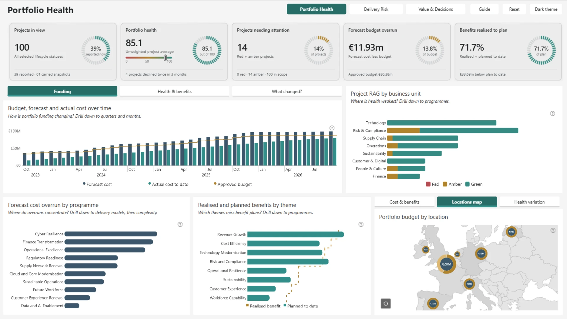Switch to Cost & benefits tab

coord(404,202)
